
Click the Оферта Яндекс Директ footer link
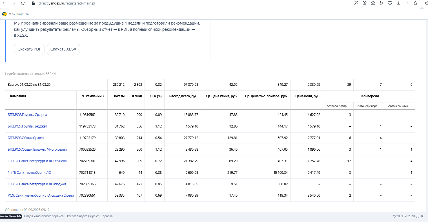point(82,216)
